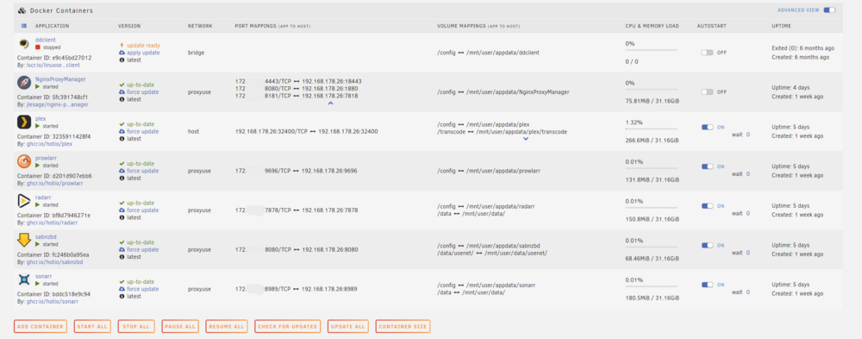Click the up-to-date checkmark icon for sonarr
This screenshot has height=339, width=862.
pyautogui.click(x=122, y=282)
